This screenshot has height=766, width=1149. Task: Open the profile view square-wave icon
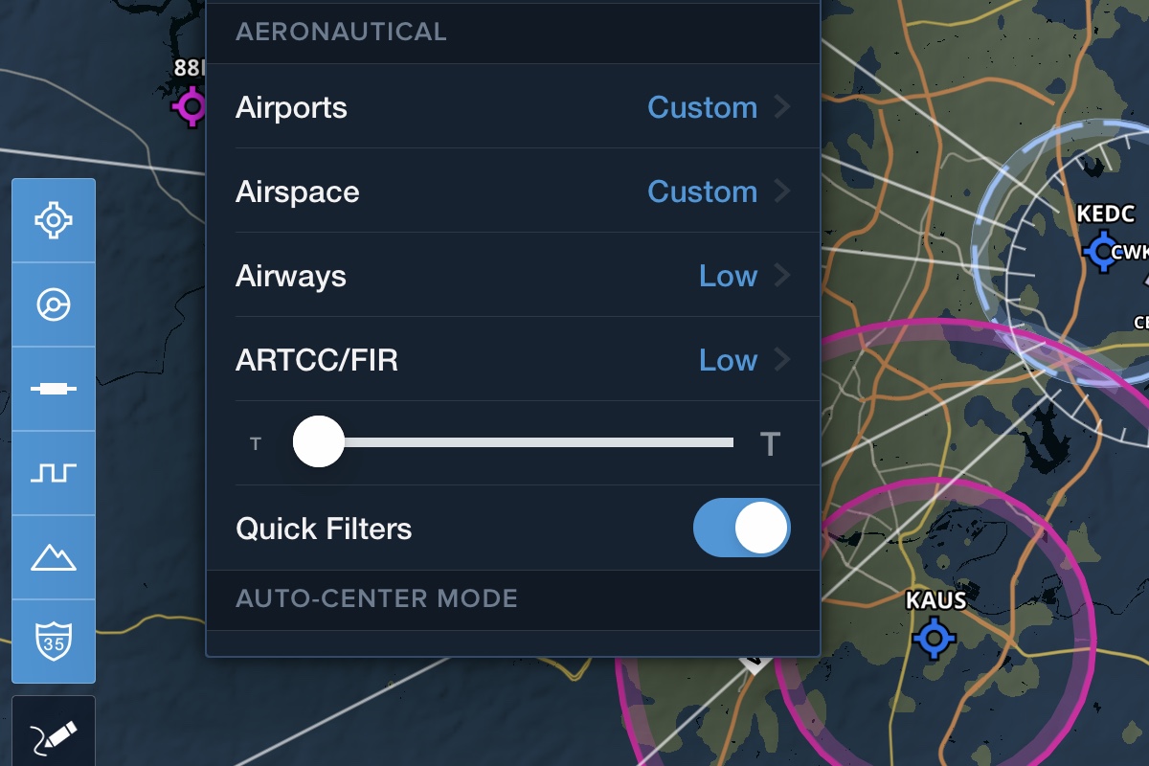(x=54, y=473)
